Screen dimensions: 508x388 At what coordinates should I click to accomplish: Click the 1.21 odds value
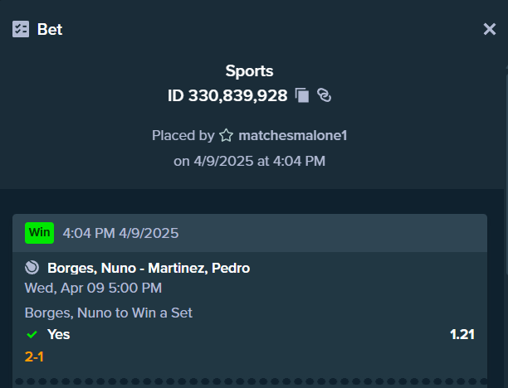(x=462, y=335)
